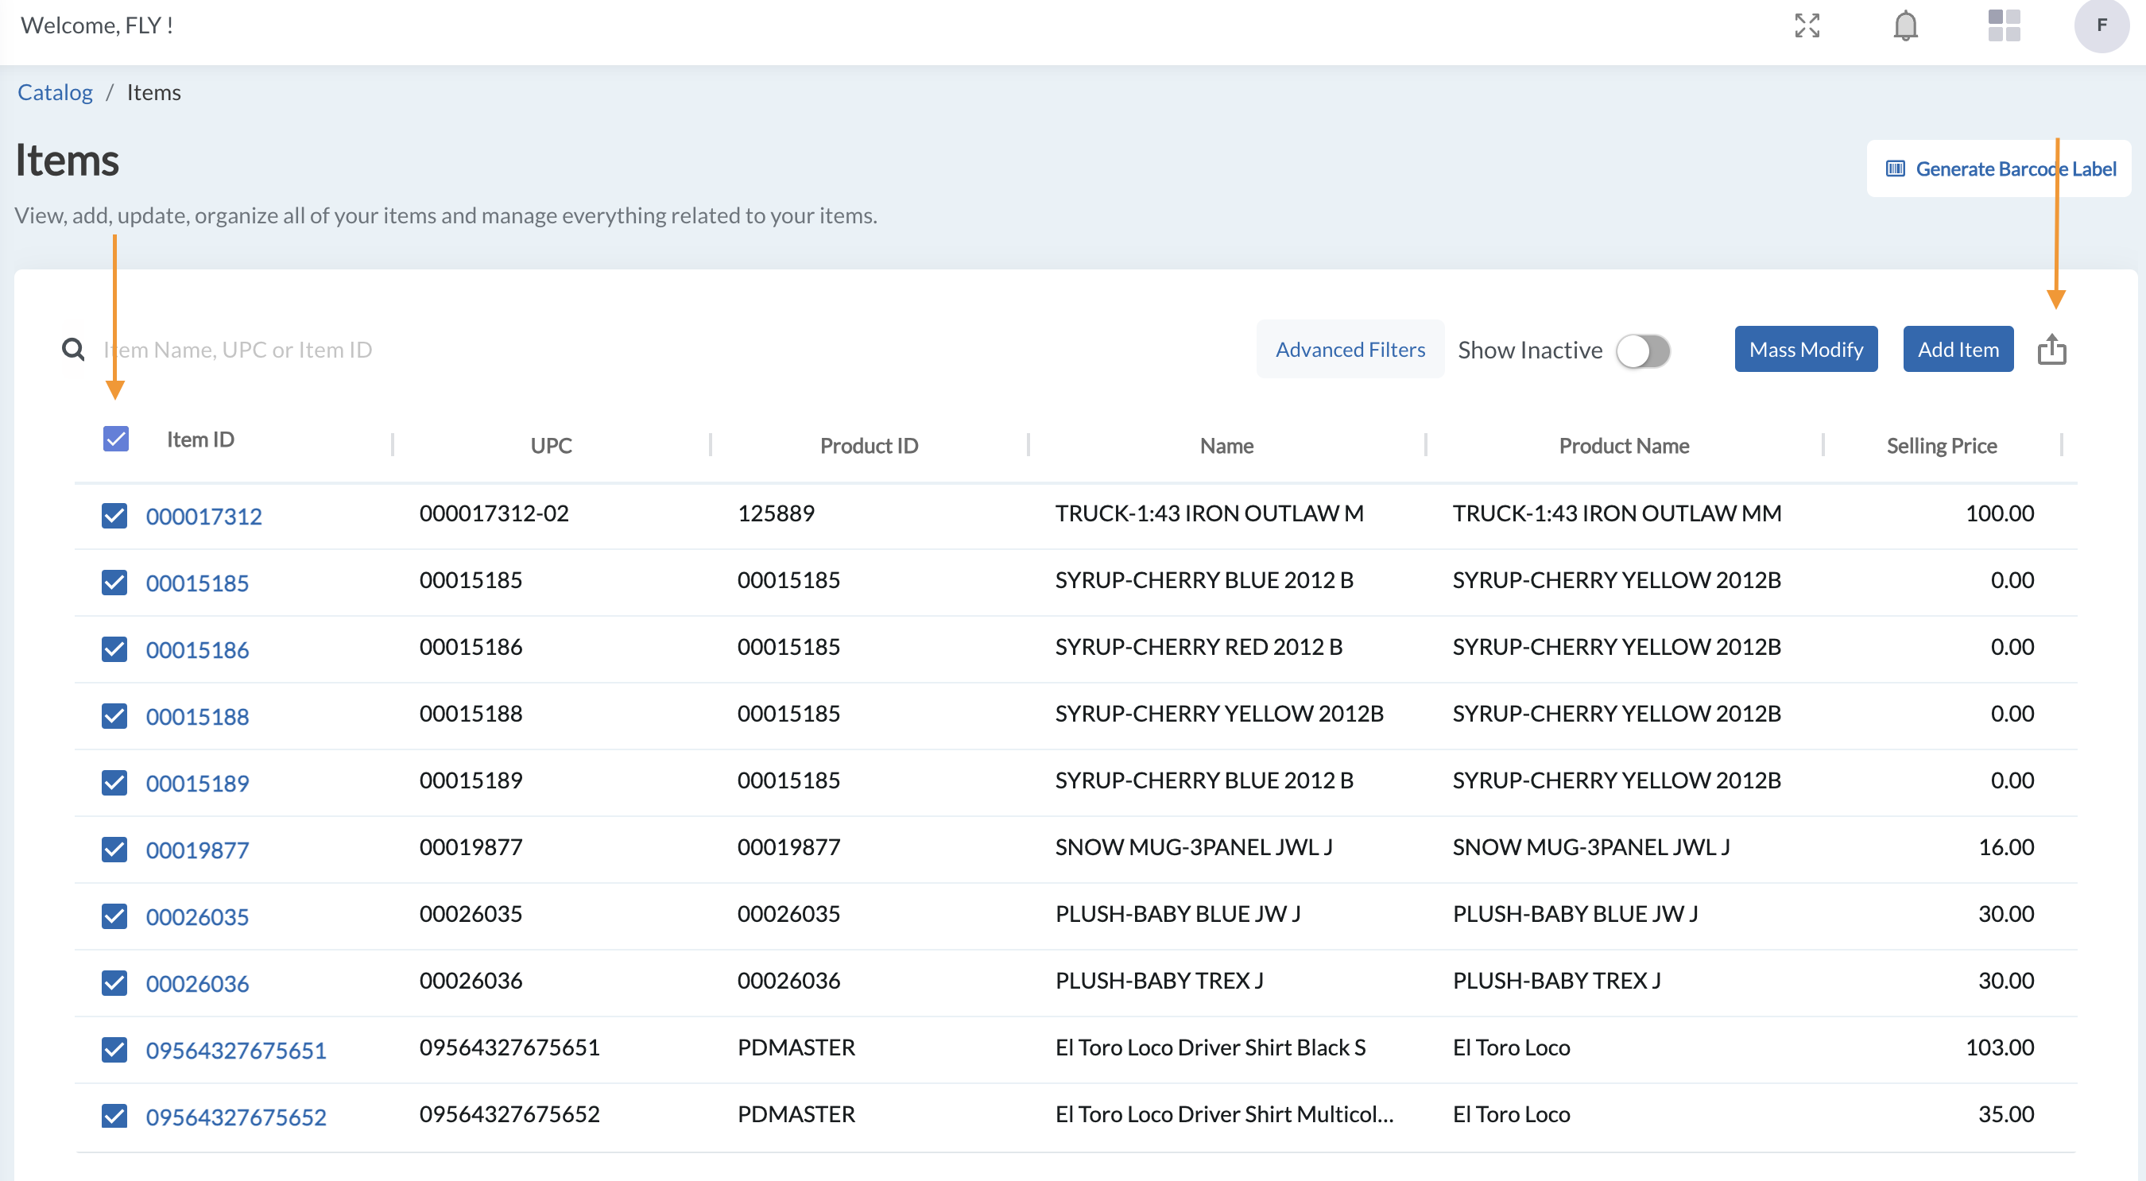Uncheck the checkbox for item 00026036
This screenshot has width=2146, height=1181.
pos(114,983)
